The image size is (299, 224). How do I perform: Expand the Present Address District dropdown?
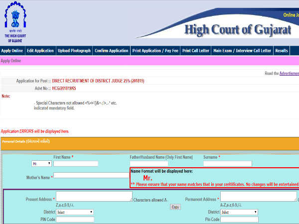click(75, 212)
